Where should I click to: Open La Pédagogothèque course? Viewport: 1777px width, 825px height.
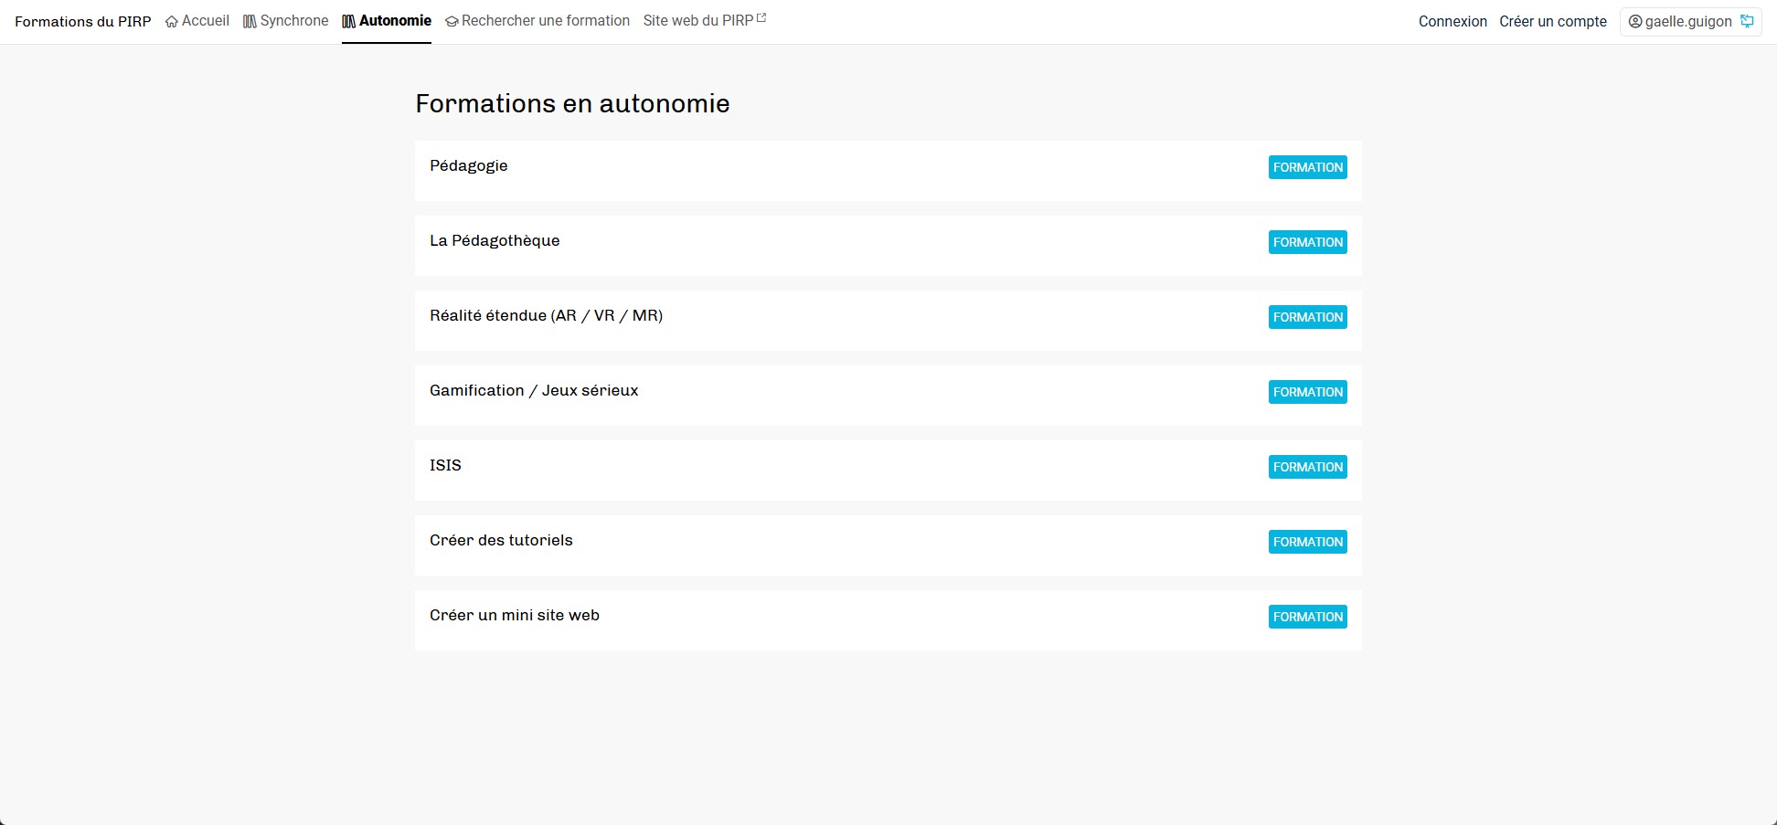tap(495, 240)
